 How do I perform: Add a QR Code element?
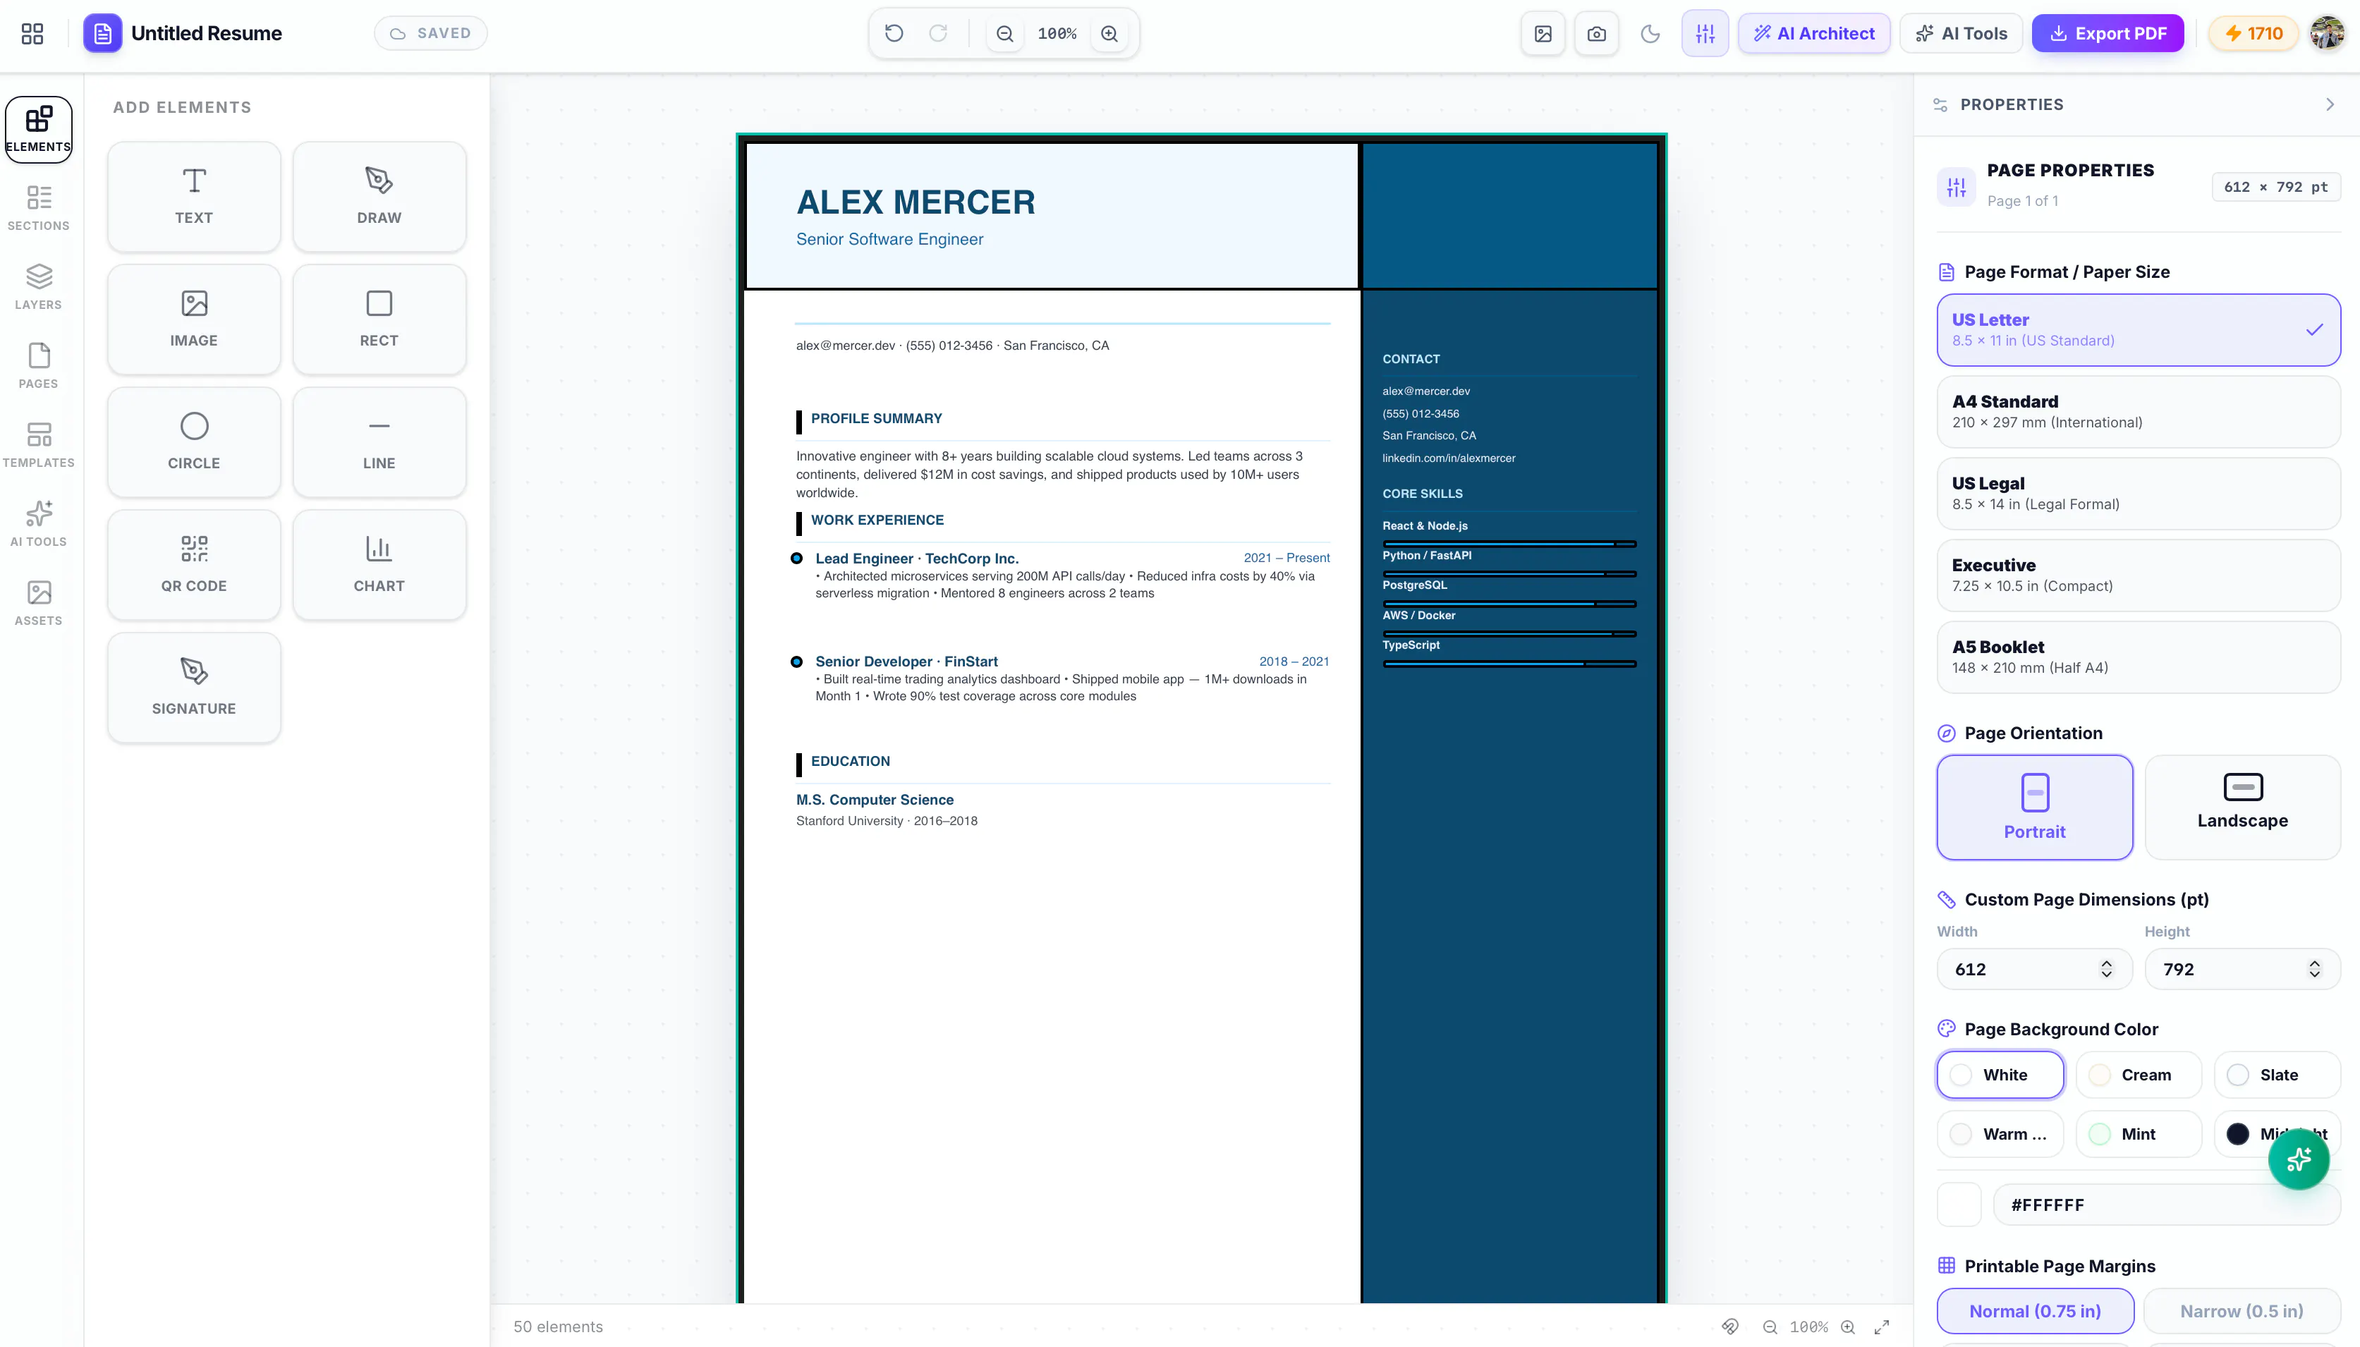tap(194, 564)
